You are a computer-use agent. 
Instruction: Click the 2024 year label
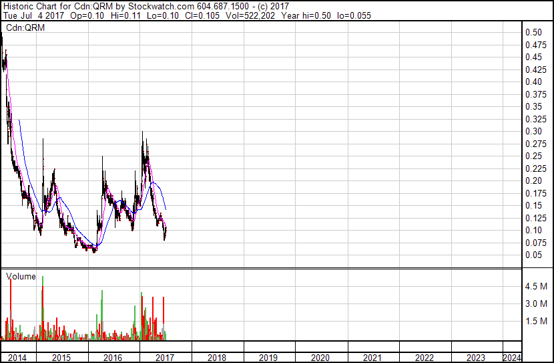pos(512,358)
